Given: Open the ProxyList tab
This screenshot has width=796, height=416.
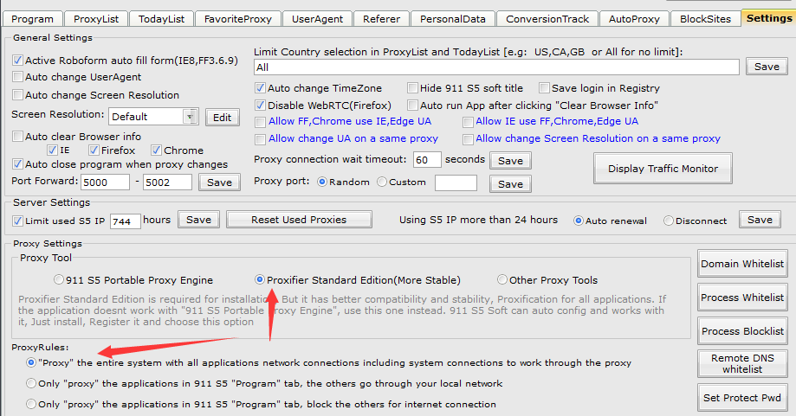Looking at the screenshot, I should 96,19.
